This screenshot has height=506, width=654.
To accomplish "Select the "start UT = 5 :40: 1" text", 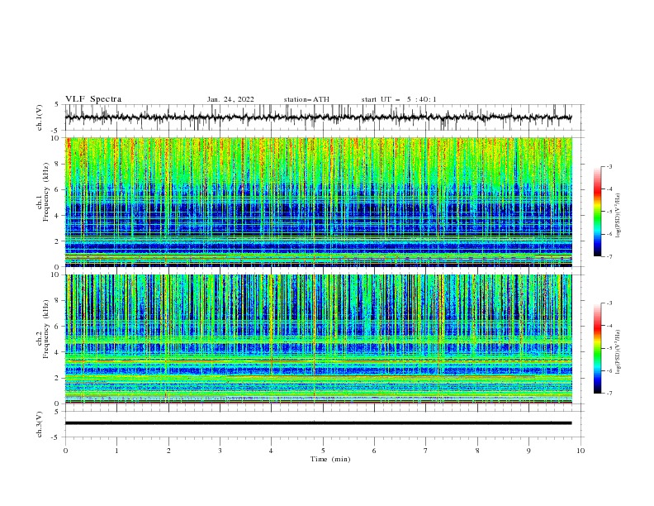I will pyautogui.click(x=399, y=99).
